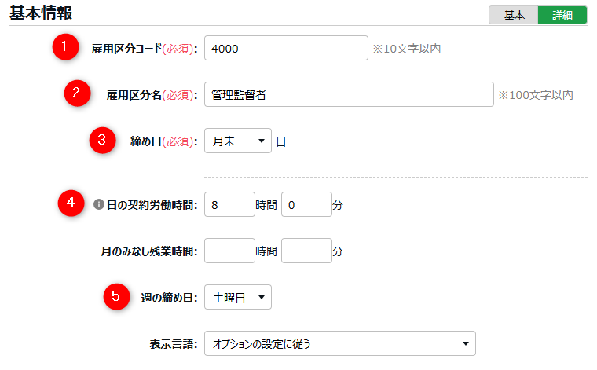Click the 週の締め日 label

(169, 297)
